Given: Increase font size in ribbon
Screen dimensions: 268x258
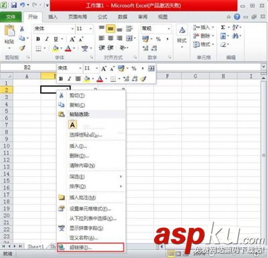Looking at the screenshot, I should 72,40.
